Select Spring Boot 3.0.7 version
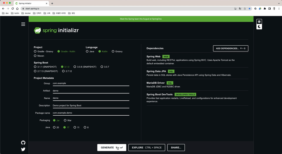Screen dimensions: 282x154 pyautogui.click(x=105, y=67)
